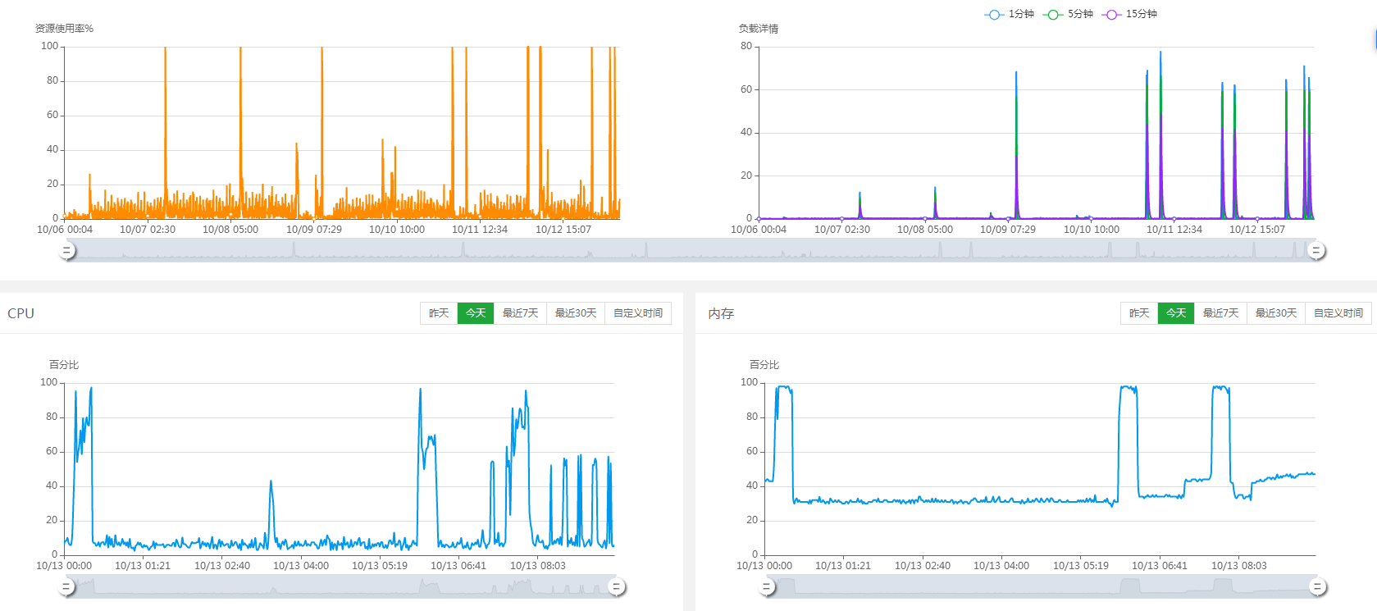
Task: Click right handle of top zoom slider
Action: (x=1316, y=250)
